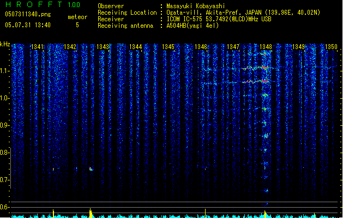343x218 pixels.
Task: Click the HROFFT 1.0.0 title text
Action: click(43, 4)
